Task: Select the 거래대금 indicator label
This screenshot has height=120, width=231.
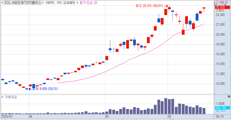Action: (x=11, y=97)
